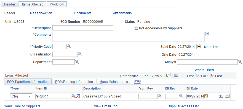Show the previous row arrow in Items Affected

coord(196,75)
